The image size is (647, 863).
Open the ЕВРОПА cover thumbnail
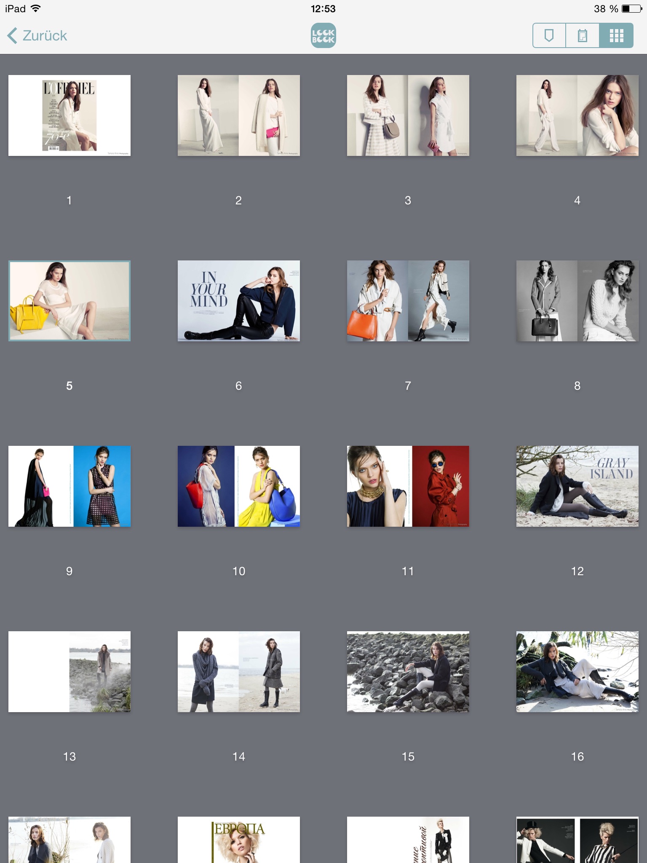pyautogui.click(x=239, y=840)
